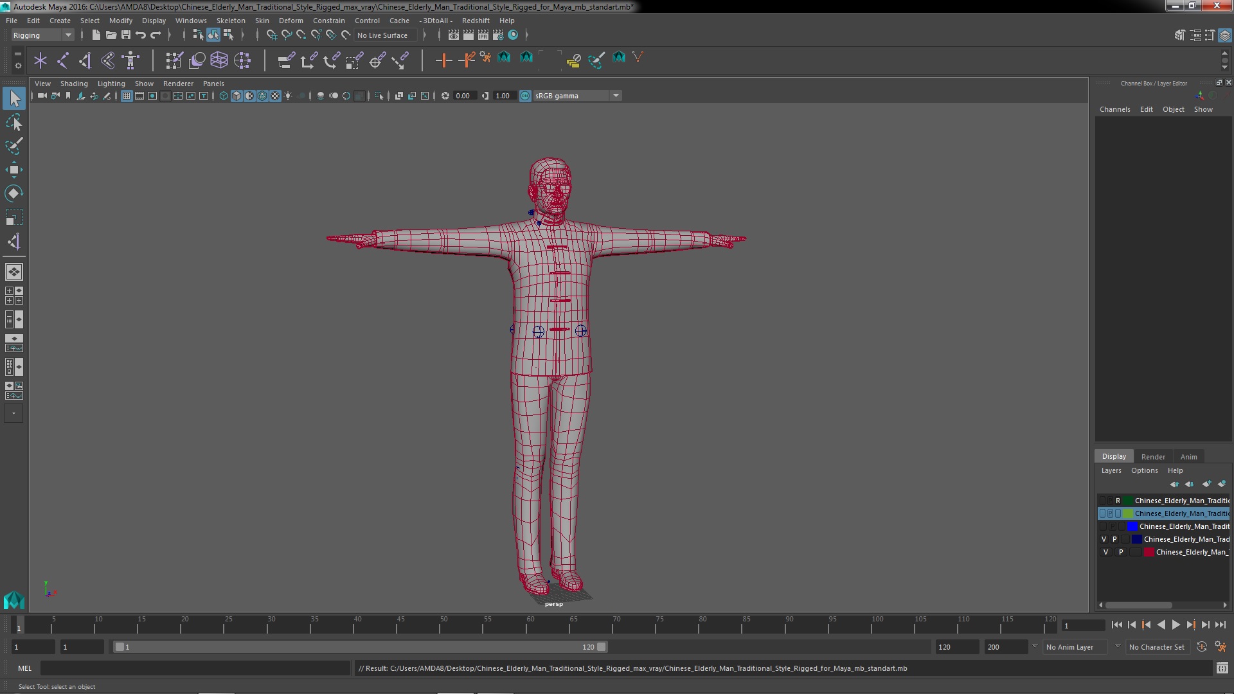Click the Create IK Handle shelf icon
Screen dimensions: 1234x694
(x=85, y=60)
